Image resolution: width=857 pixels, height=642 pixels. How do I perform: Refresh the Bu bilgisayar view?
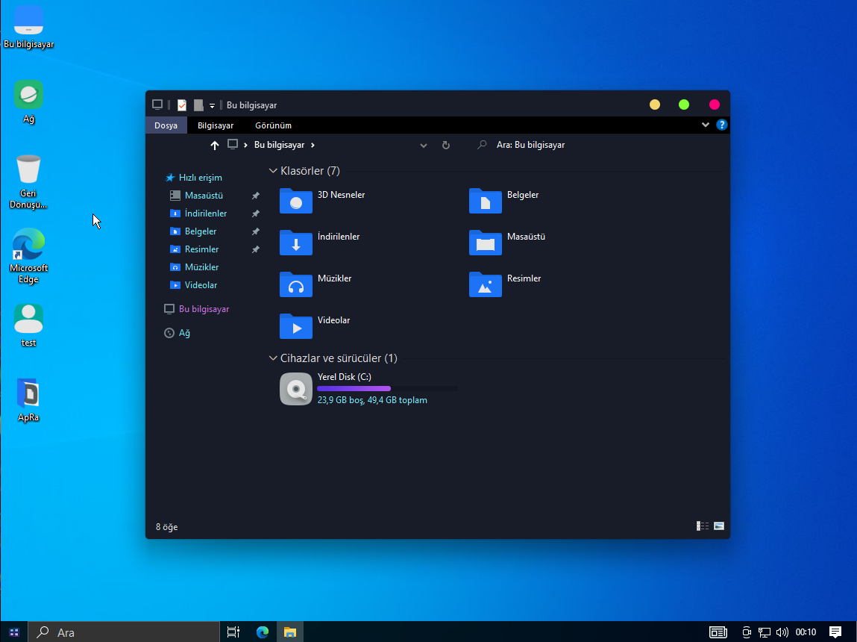pyautogui.click(x=445, y=145)
